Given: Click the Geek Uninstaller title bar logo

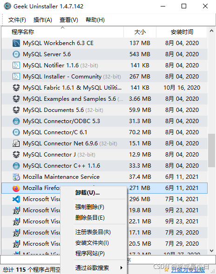Looking at the screenshot, I should tap(7, 7).
